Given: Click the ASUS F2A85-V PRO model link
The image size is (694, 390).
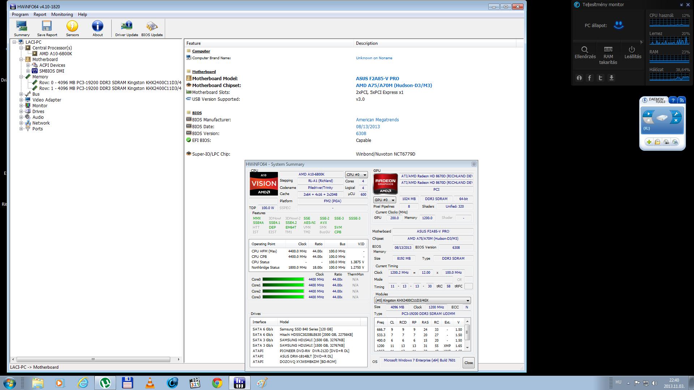Looking at the screenshot, I should [x=377, y=79].
